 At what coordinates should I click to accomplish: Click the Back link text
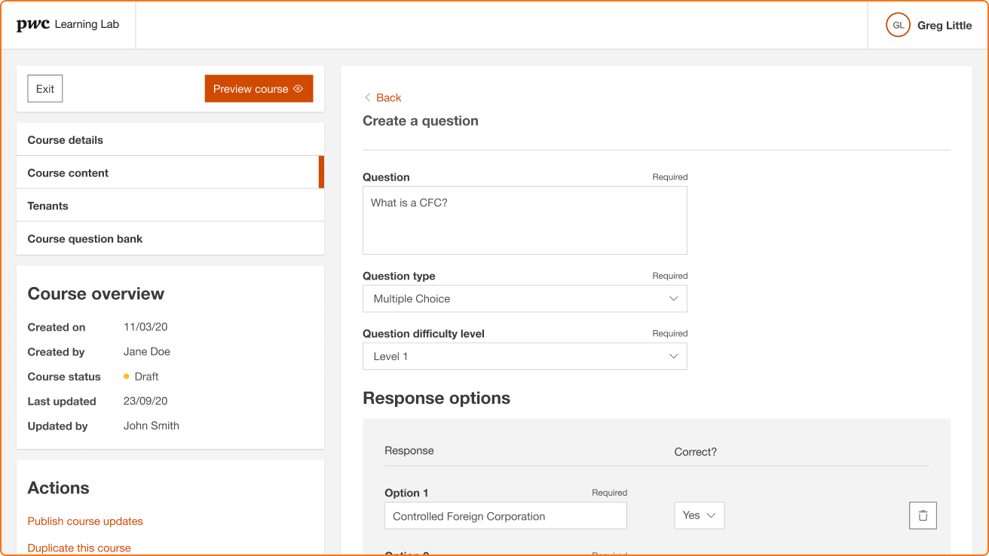pyautogui.click(x=389, y=98)
